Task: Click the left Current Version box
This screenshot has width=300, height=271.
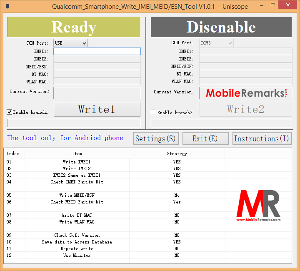Action: [97, 93]
